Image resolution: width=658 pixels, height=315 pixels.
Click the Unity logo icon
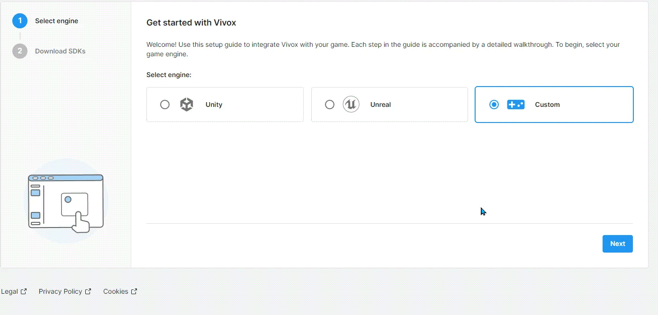pos(186,105)
